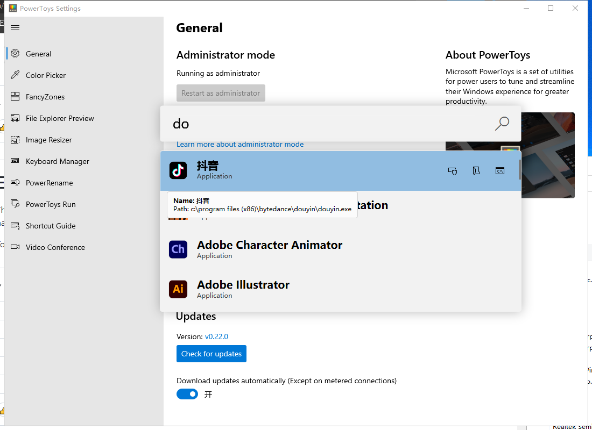Click the Video Conference camera icon
Screen dimensions: 592x430
pyautogui.click(x=15, y=247)
